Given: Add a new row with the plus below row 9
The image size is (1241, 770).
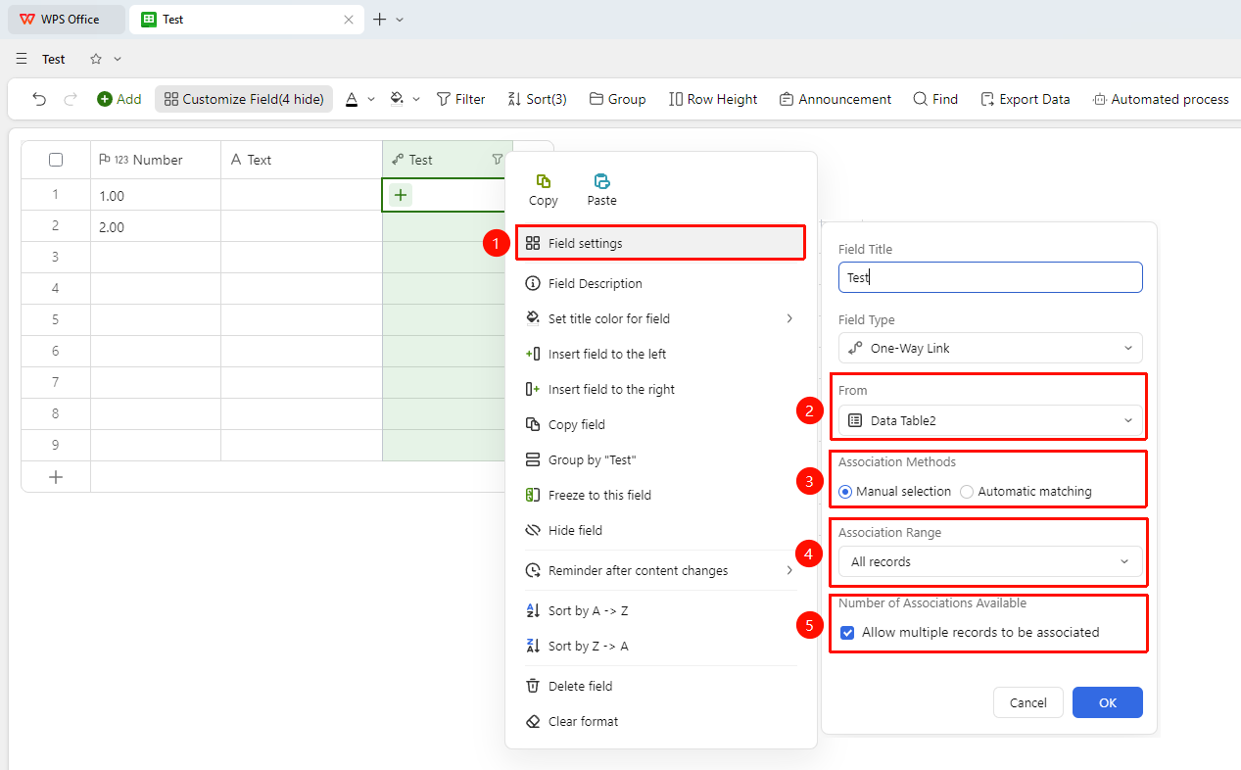Looking at the screenshot, I should [56, 477].
